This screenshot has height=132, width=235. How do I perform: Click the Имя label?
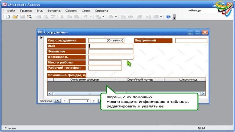click(66, 46)
